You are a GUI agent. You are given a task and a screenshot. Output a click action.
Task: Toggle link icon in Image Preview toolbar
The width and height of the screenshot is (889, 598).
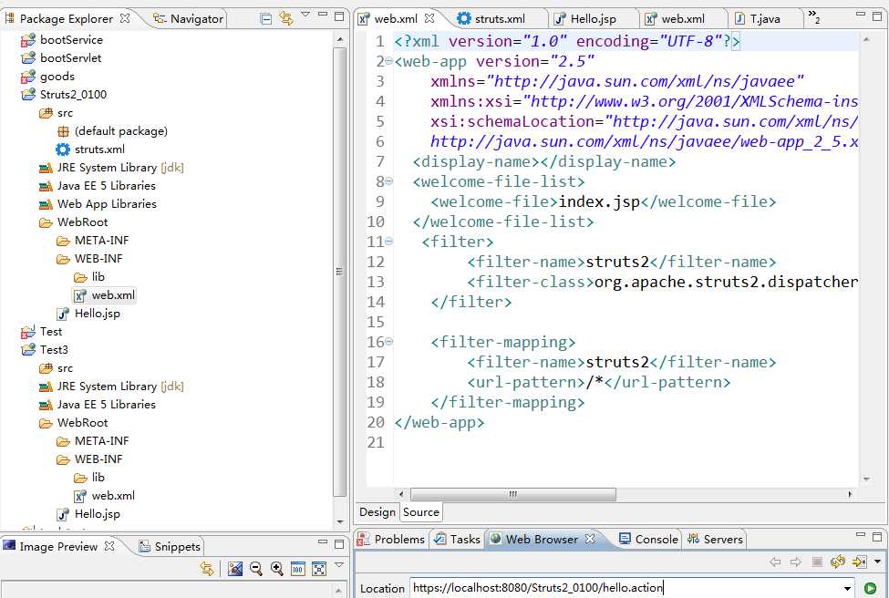click(x=208, y=569)
